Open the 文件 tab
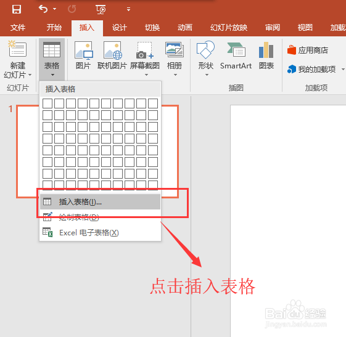The width and height of the screenshot is (346, 337). pos(18,28)
